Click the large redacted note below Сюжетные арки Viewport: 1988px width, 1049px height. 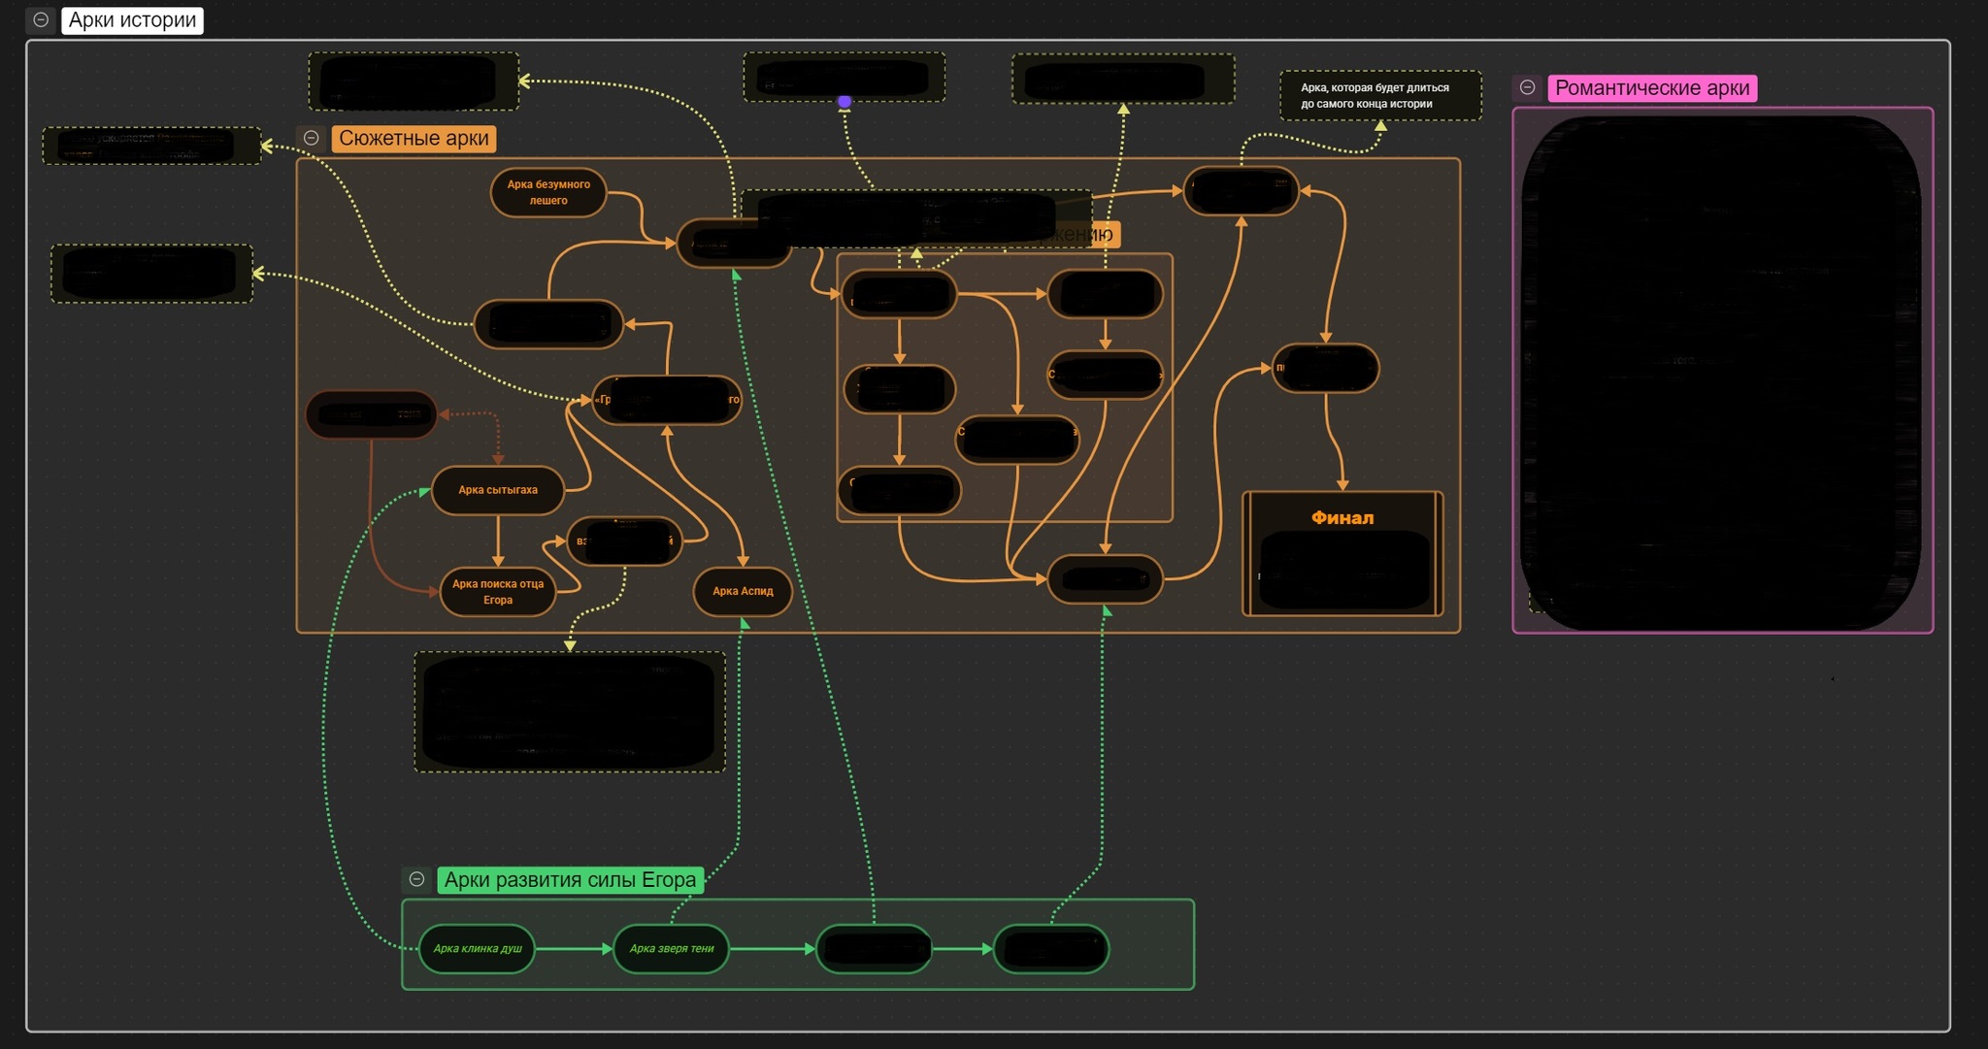coord(570,712)
